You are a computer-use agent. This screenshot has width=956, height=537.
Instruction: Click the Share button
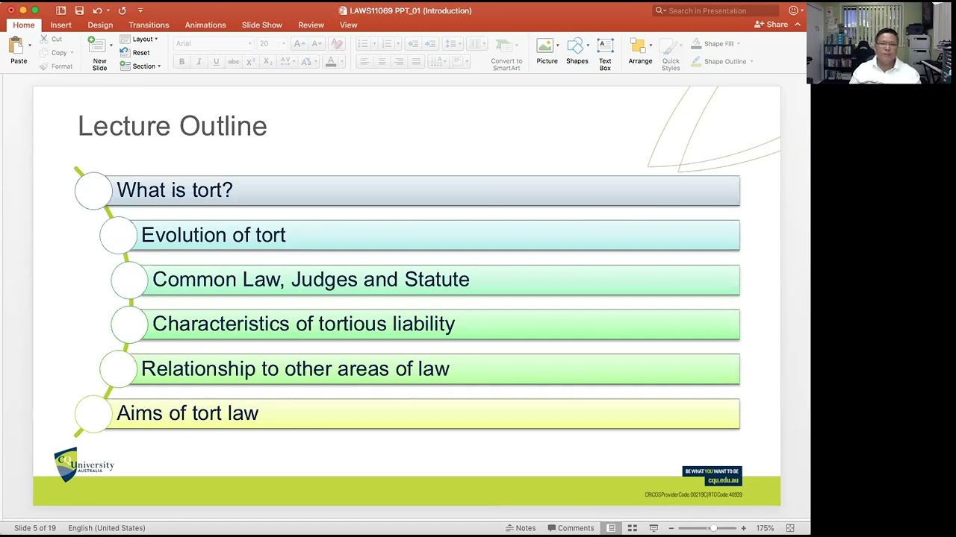click(x=772, y=25)
